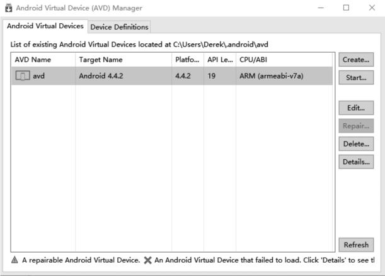Screen dimensions: 385x276
Task: Select Android Virtual Devices tab
Action: [45, 26]
